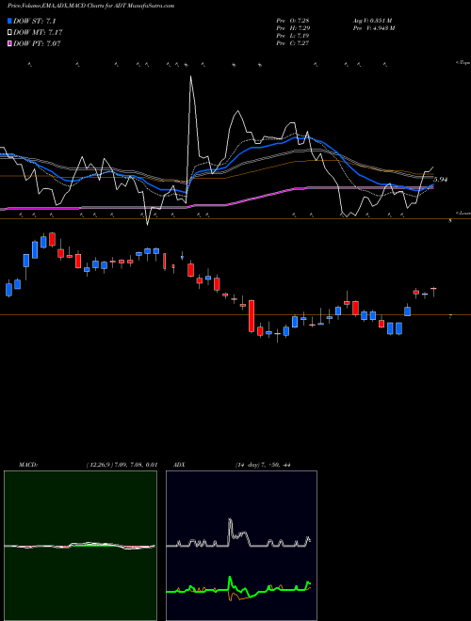This screenshot has width=471, height=621.
Task: Click the 'Pre V: 4.943 M' volume text
Action: (x=373, y=28)
